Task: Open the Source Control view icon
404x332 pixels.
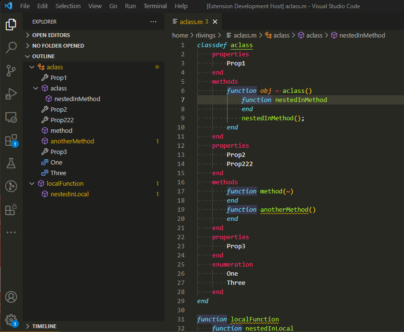Action: 11,71
